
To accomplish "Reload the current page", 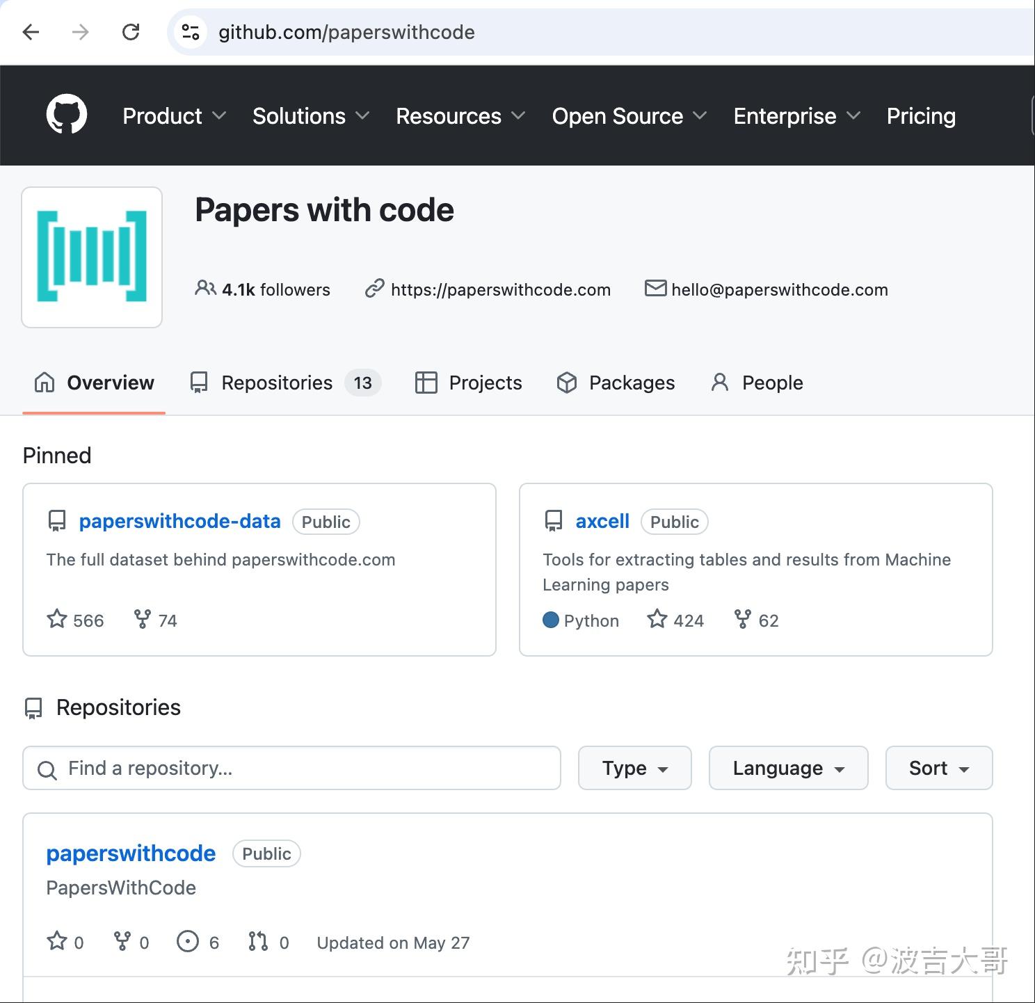I will [131, 32].
